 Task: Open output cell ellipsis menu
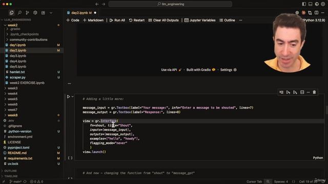pyautogui.click(x=69, y=83)
